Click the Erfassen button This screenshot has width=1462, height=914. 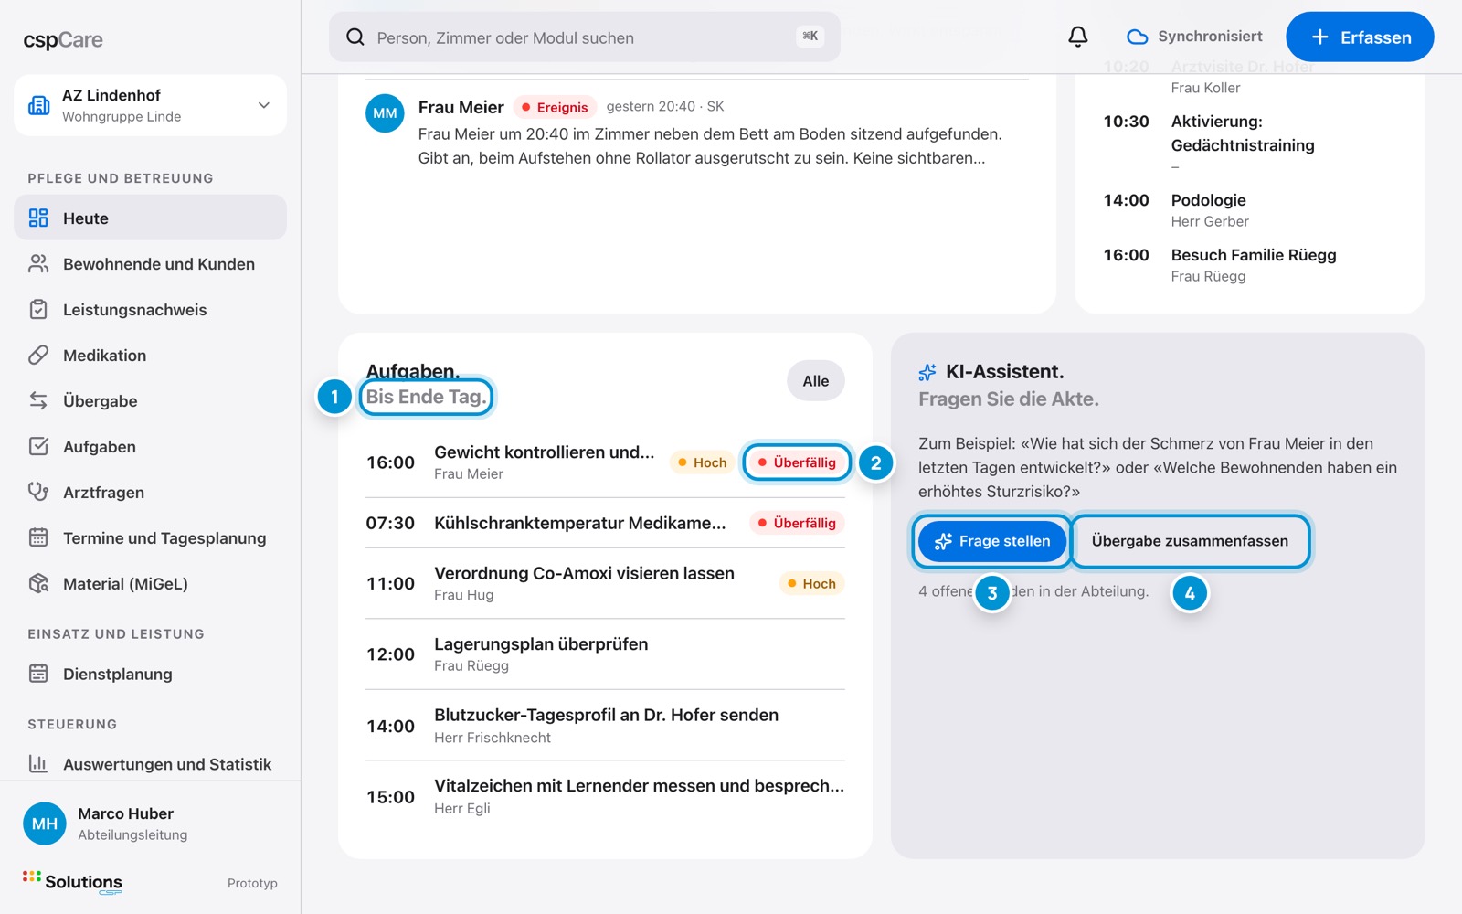point(1360,37)
